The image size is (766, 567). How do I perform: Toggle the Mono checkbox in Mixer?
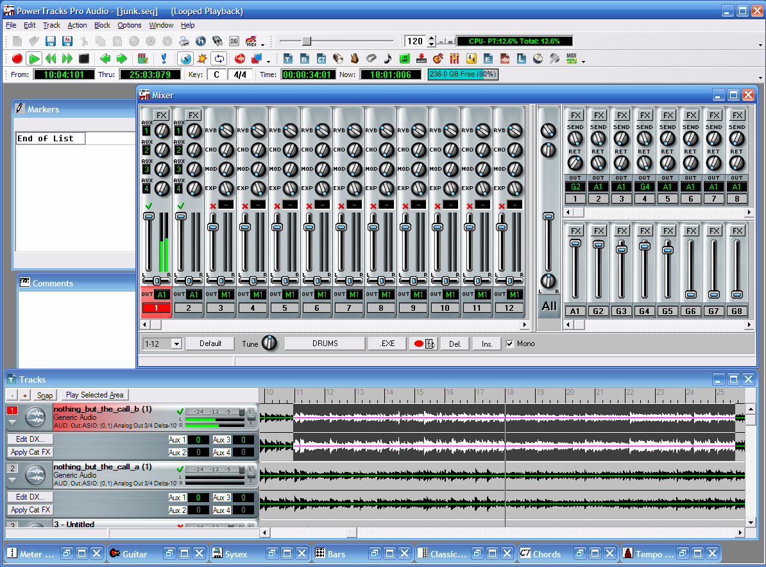pyautogui.click(x=509, y=344)
